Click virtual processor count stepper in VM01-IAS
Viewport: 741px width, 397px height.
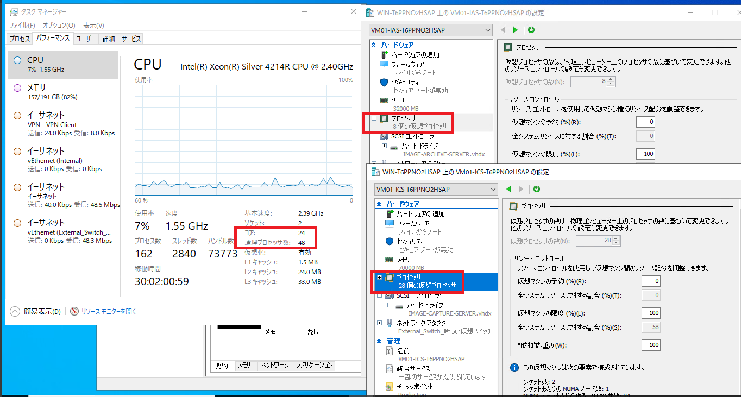[611, 81]
